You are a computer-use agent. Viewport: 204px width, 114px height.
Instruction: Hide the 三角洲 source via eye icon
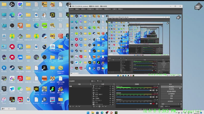(x=110, y=98)
